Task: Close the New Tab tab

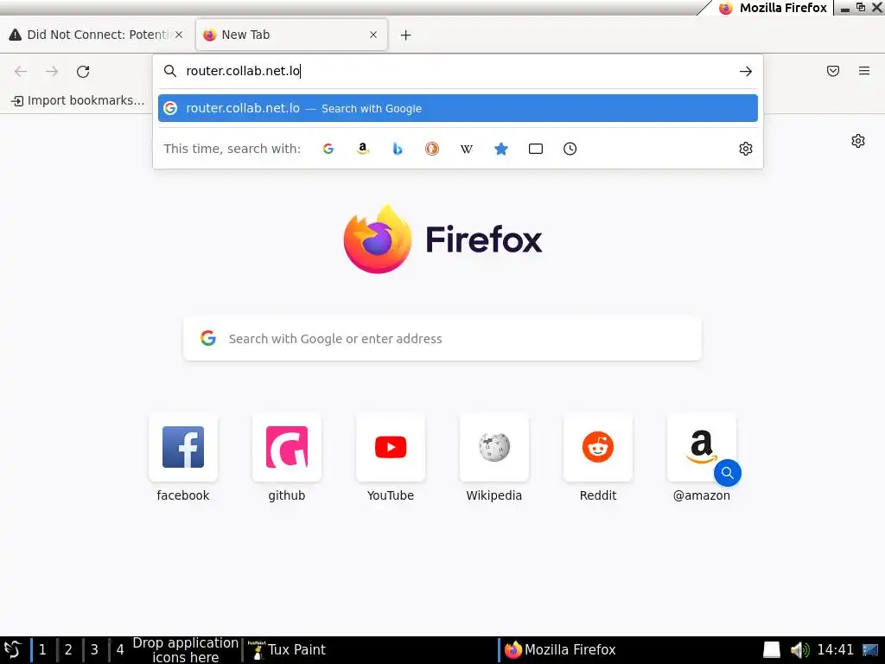Action: coord(373,35)
